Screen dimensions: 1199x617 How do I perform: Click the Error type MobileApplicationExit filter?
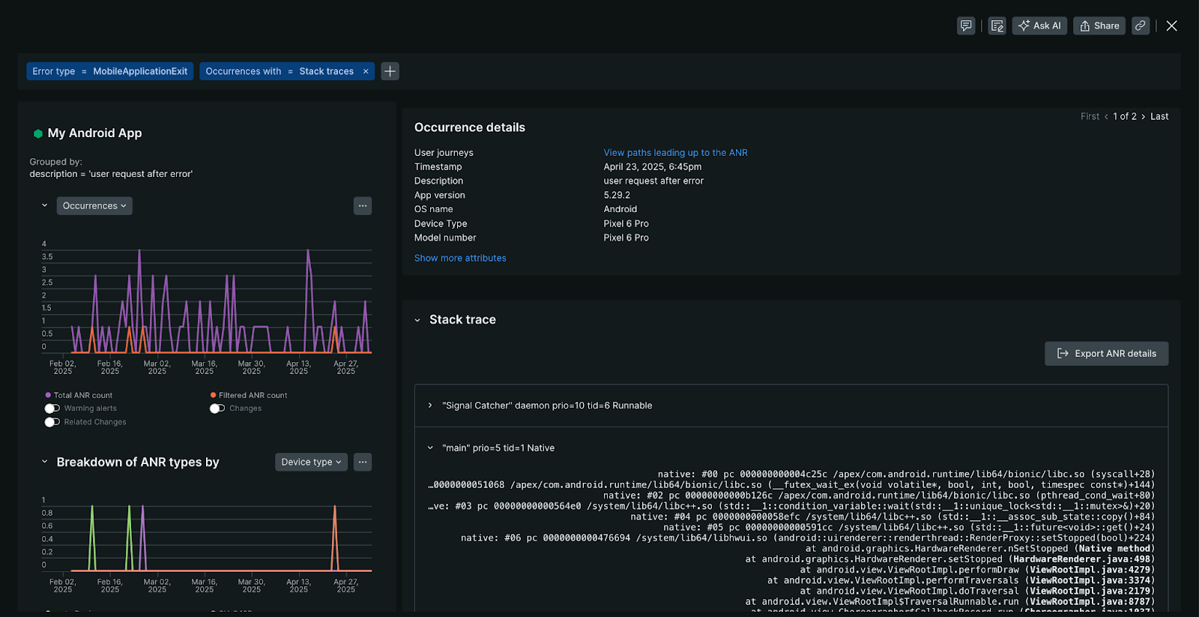click(109, 71)
